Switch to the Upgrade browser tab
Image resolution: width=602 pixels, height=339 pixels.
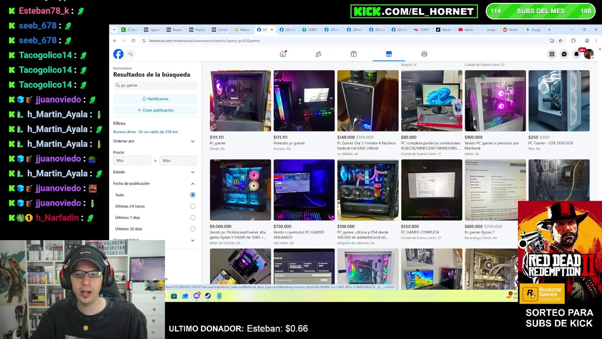click(x=152, y=30)
